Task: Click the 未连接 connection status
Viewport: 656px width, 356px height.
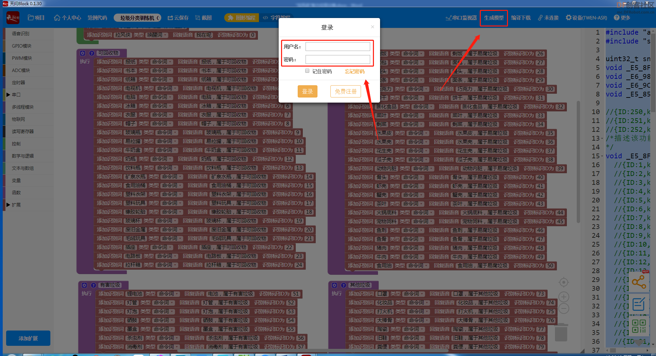Action: click(548, 18)
